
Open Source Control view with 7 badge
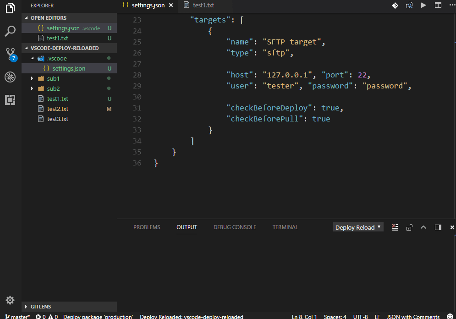click(11, 55)
